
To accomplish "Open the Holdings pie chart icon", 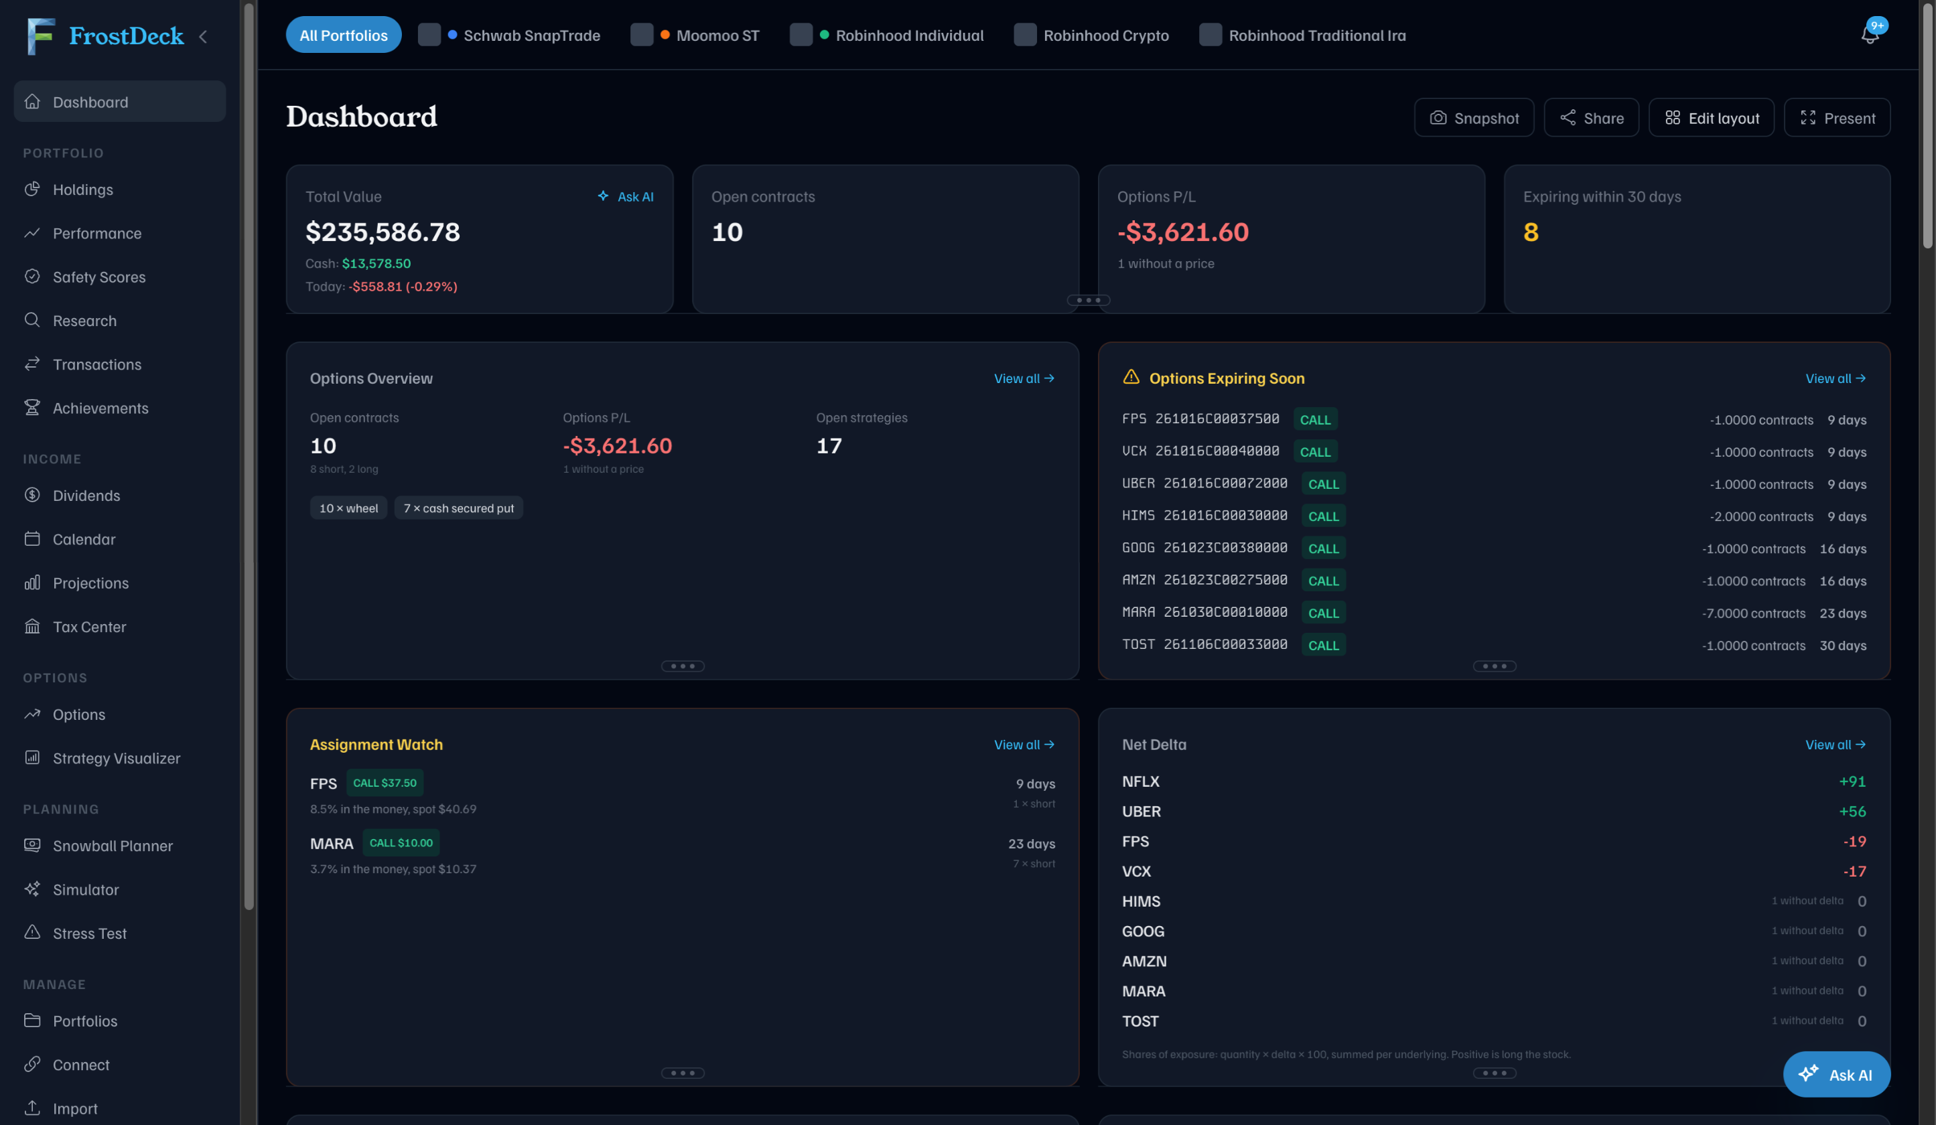I will tap(32, 189).
